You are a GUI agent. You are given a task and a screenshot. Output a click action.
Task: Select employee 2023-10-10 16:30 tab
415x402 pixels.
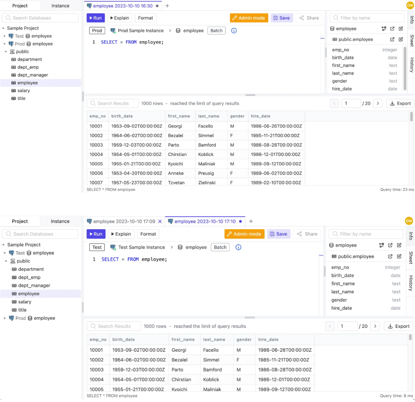click(x=123, y=6)
